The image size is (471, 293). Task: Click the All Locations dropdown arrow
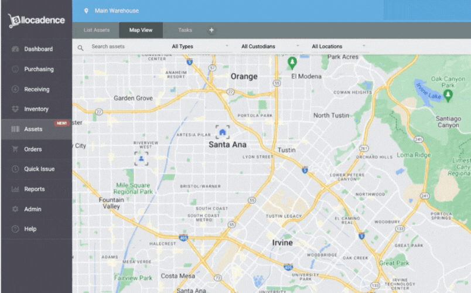(x=364, y=46)
